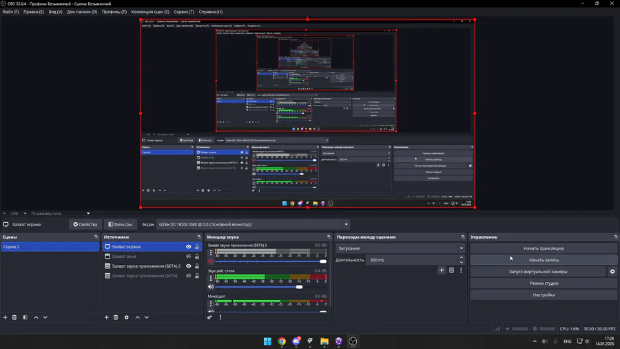The width and height of the screenshot is (620, 349).
Task: Pop out the Сцены dock panel
Action: coord(96,237)
